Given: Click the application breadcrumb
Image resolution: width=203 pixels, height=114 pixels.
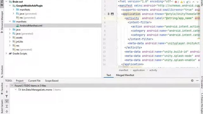Looking at the screenshot, I should pyautogui.click(x=139, y=70).
